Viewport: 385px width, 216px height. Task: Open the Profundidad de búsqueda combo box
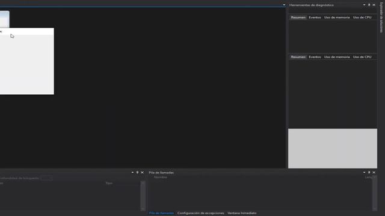click(x=47, y=178)
